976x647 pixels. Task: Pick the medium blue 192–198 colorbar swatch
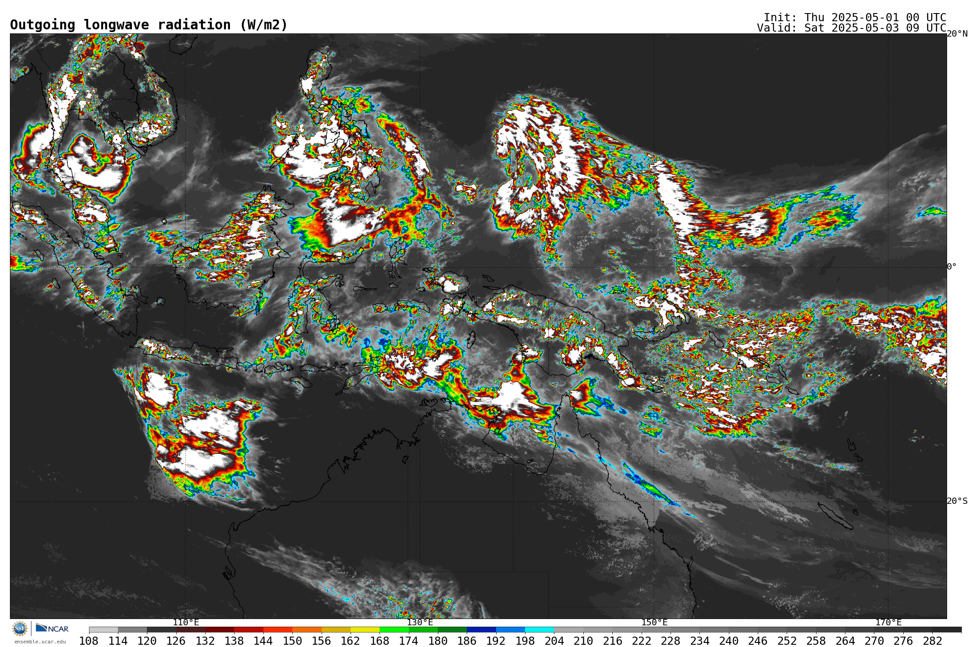[511, 630]
